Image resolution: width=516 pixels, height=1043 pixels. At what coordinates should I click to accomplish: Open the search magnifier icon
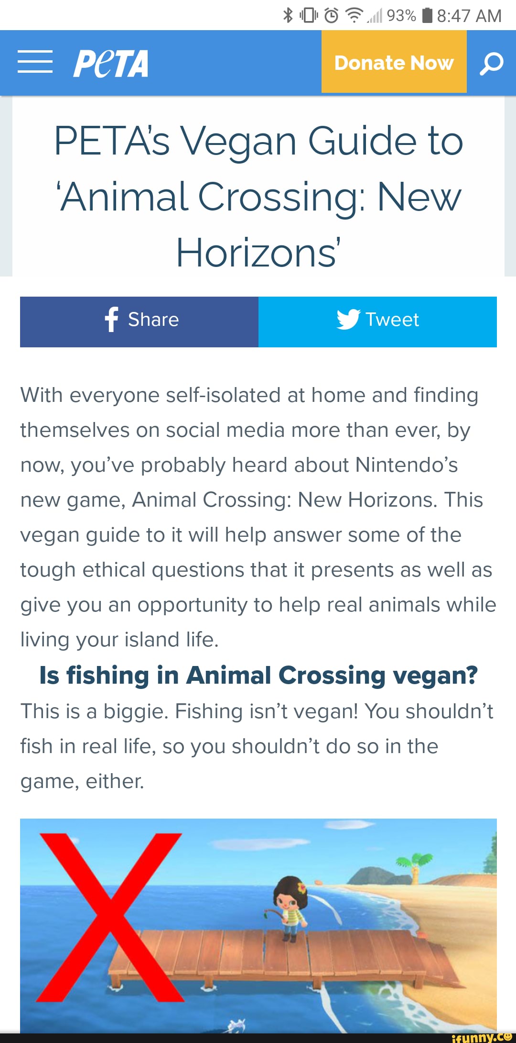coord(491,62)
